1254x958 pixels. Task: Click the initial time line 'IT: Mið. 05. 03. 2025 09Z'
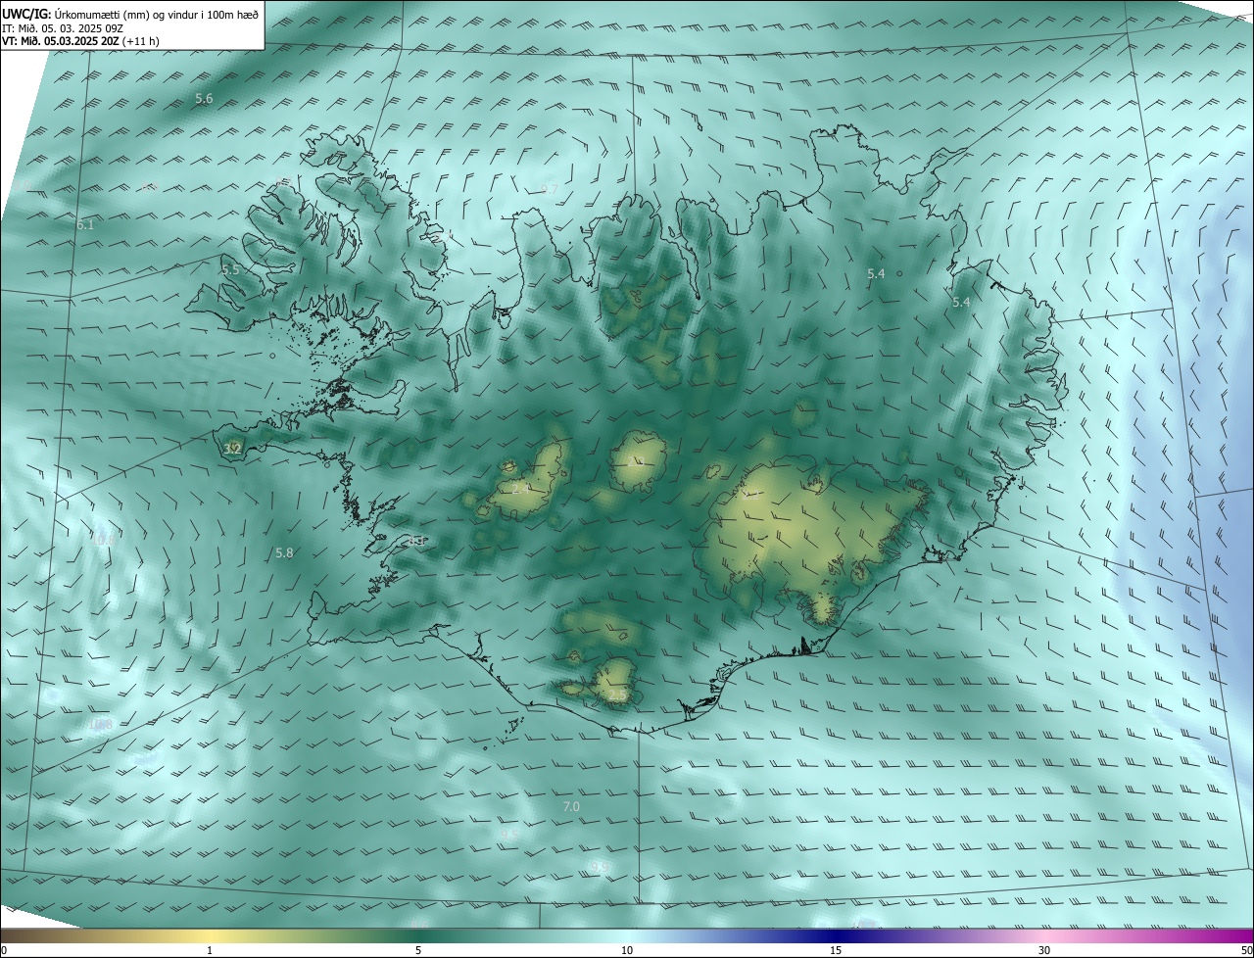[61, 27]
